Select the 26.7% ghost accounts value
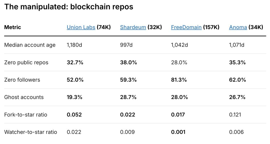 pos(237,97)
